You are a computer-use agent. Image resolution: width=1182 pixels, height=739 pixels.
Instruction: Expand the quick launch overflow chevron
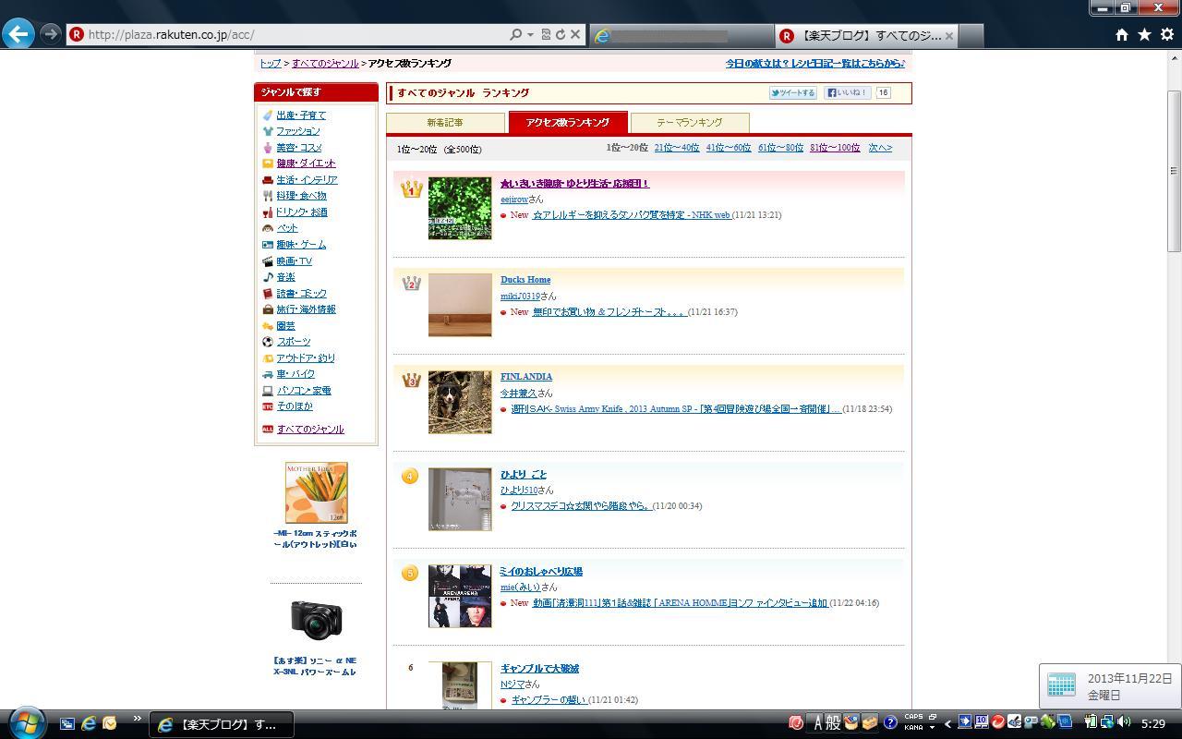[x=137, y=719]
